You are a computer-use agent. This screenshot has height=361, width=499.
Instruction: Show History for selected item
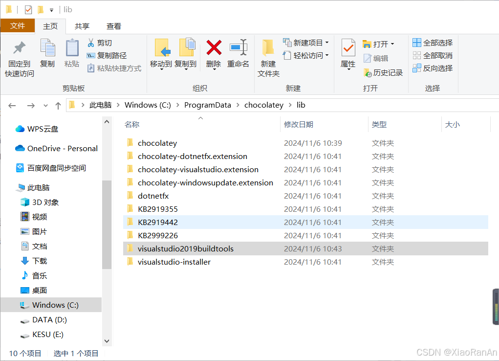pyautogui.click(x=383, y=73)
